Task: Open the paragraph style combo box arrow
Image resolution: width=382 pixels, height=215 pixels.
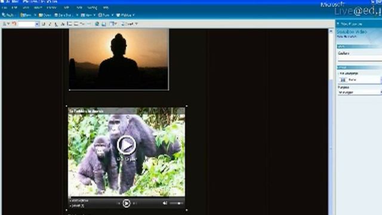Action: click(37, 24)
